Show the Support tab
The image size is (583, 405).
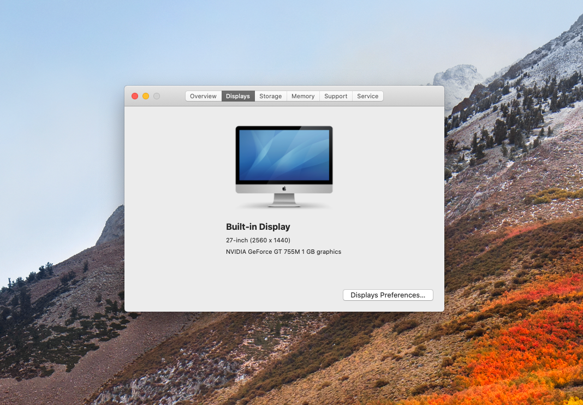click(x=336, y=96)
